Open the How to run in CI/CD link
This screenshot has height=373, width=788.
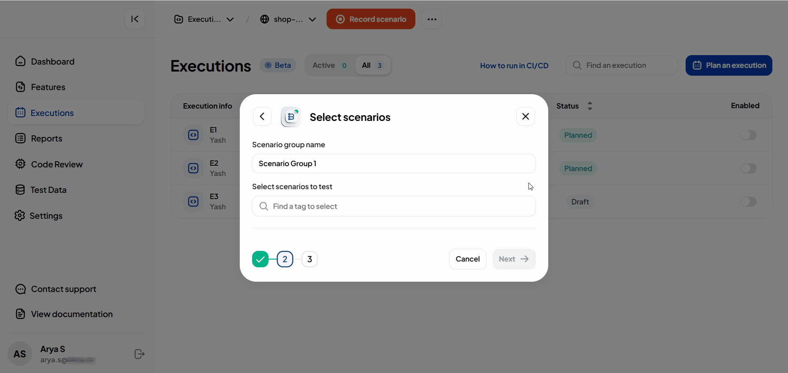[514, 66]
